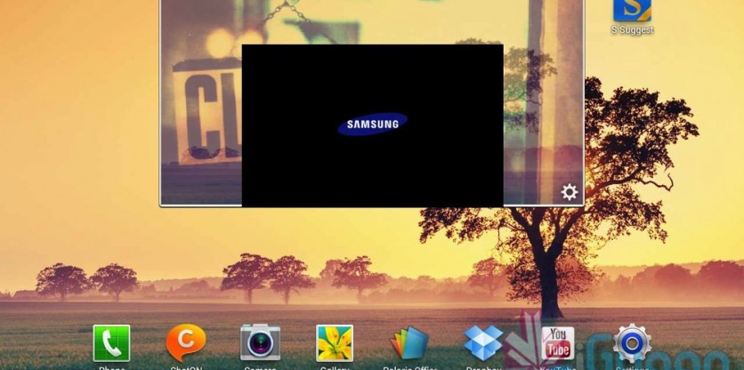Screen dimensions: 744x370
Task: Launch the ChatON messenger app
Action: 186,343
